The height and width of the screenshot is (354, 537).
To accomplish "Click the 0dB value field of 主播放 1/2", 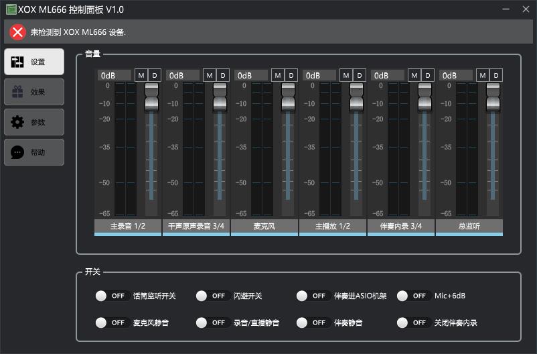I will (319, 76).
